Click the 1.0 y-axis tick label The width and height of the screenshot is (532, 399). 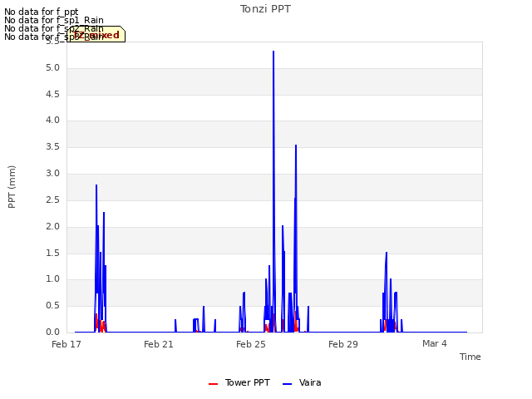click(x=52, y=279)
